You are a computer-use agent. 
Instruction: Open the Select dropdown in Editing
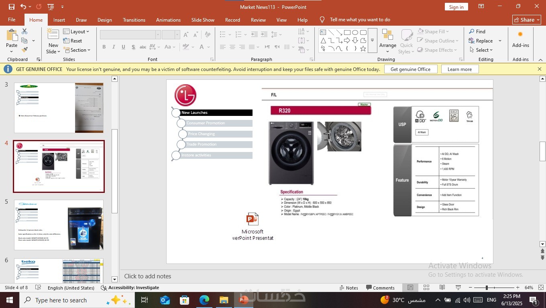[x=481, y=50]
